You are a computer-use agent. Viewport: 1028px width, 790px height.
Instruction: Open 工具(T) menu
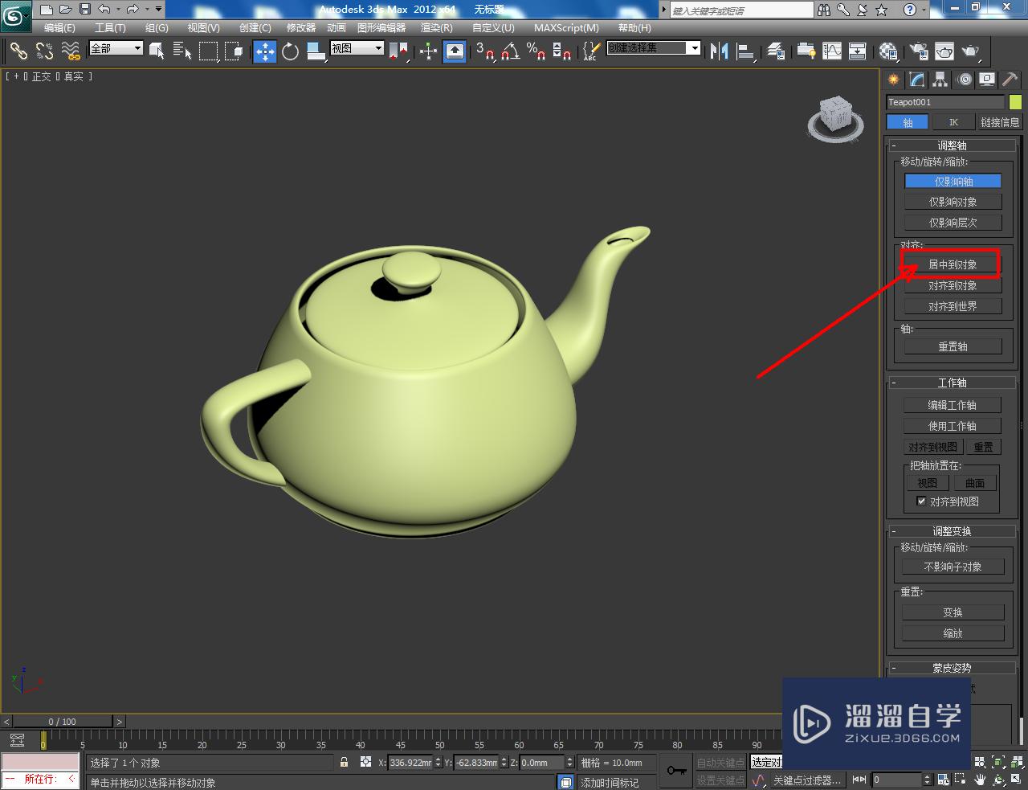tap(110, 27)
